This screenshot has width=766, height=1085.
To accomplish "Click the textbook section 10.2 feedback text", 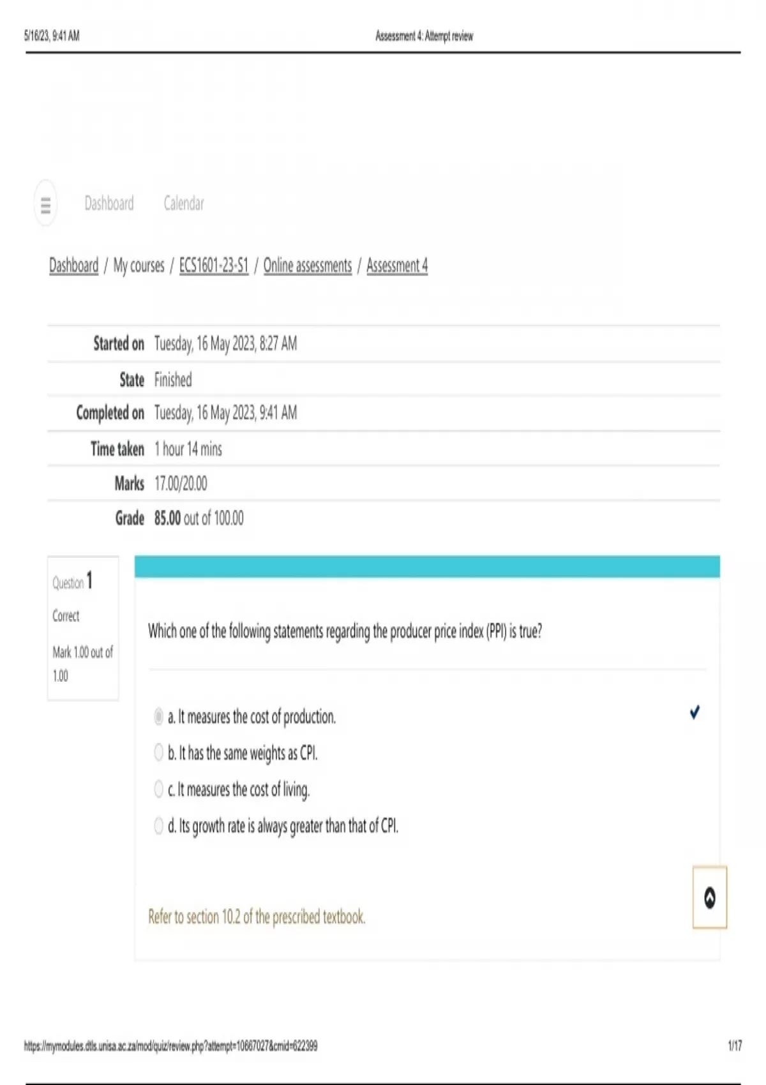I will [x=257, y=917].
